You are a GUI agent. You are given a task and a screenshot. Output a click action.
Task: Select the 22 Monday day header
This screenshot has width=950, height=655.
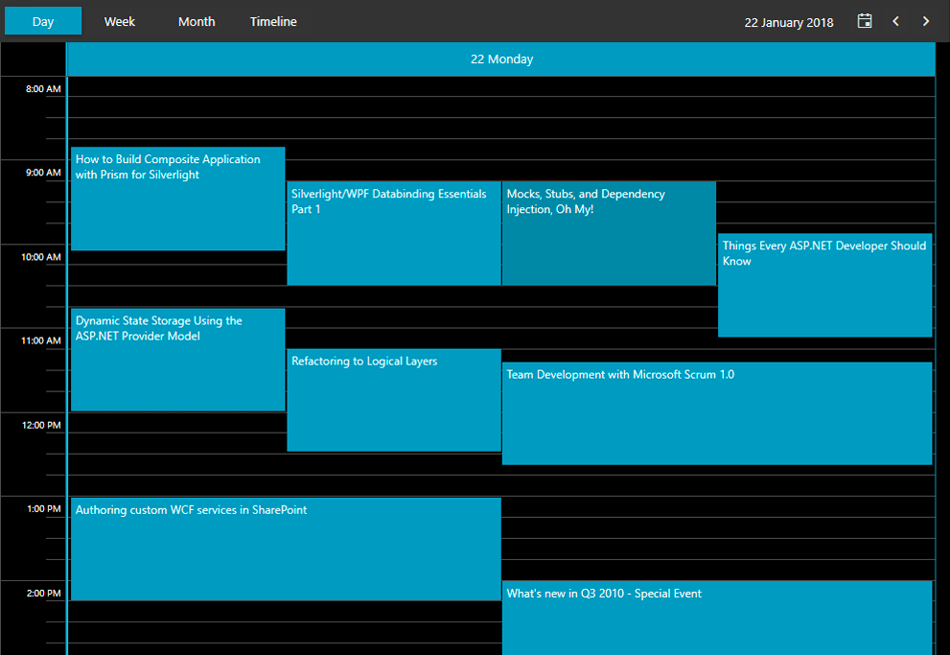501,59
